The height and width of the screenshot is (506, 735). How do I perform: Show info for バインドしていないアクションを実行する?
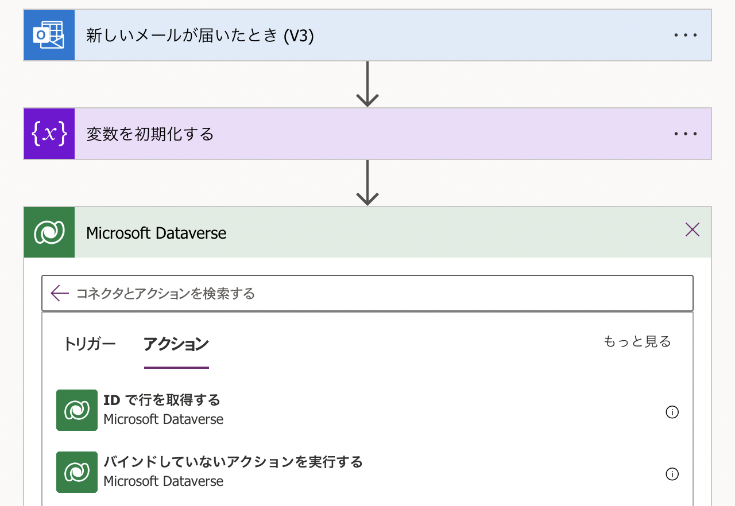click(x=672, y=474)
